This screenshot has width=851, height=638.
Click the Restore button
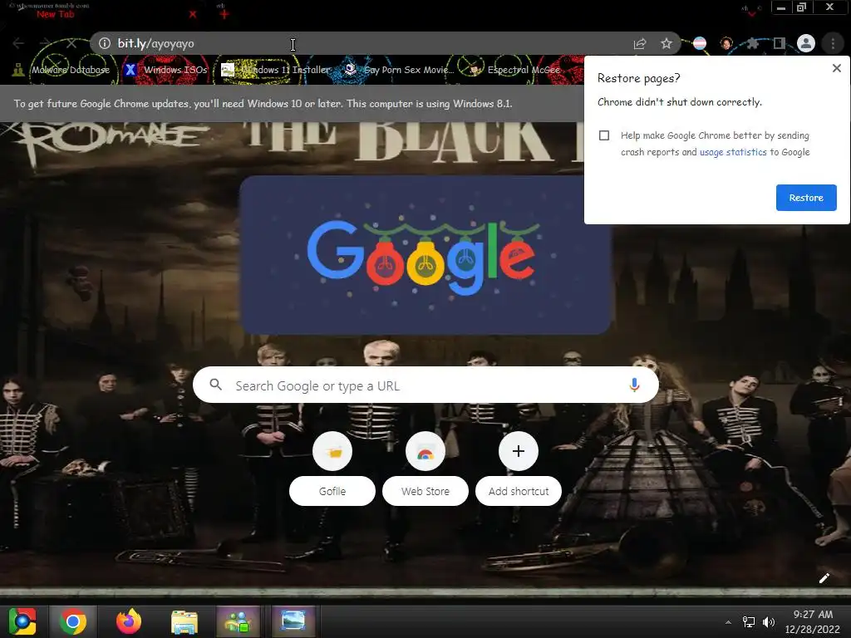coord(806,198)
